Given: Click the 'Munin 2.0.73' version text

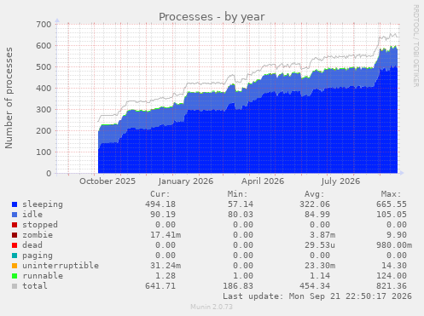Looking at the screenshot, I should click(212, 307).
